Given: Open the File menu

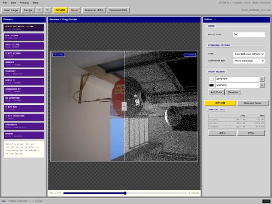Looking at the screenshot, I should point(5,3).
